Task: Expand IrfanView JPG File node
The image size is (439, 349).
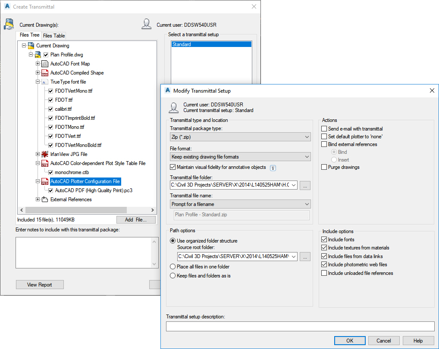Action: coord(38,154)
